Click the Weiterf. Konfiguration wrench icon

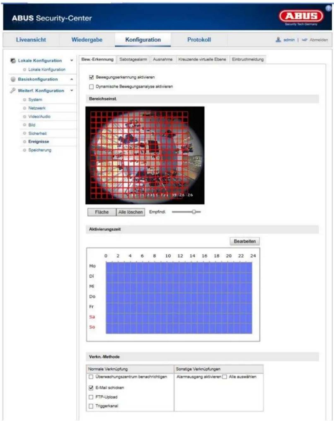[x=13, y=90]
